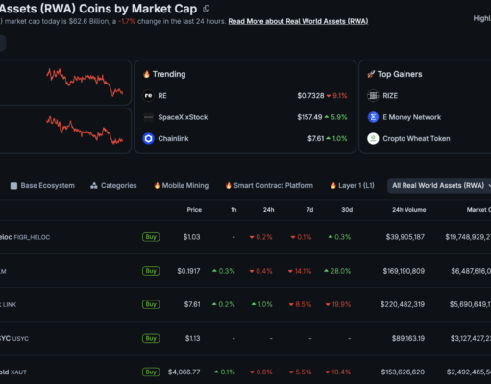Click the Mobile Mining fire icon
This screenshot has height=384, width=491.
(x=157, y=185)
